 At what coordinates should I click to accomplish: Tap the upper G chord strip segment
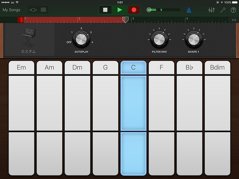(106, 103)
